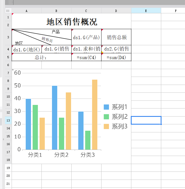This screenshot has width=185, height=189.
Task: Select cell ds1.G(地区)
Action: tap(27, 49)
